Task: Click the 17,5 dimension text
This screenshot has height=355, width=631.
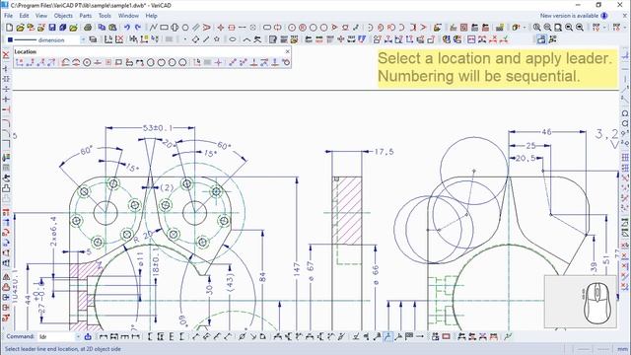Action: (384, 152)
